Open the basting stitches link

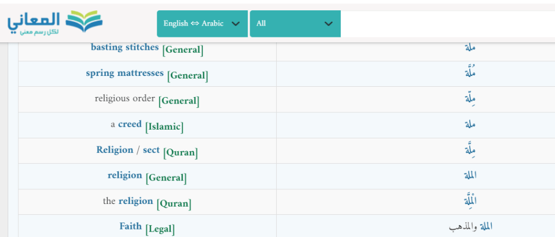(124, 47)
